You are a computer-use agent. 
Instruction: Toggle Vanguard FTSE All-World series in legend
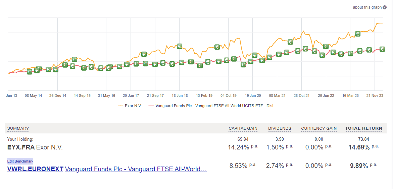pos(211,106)
